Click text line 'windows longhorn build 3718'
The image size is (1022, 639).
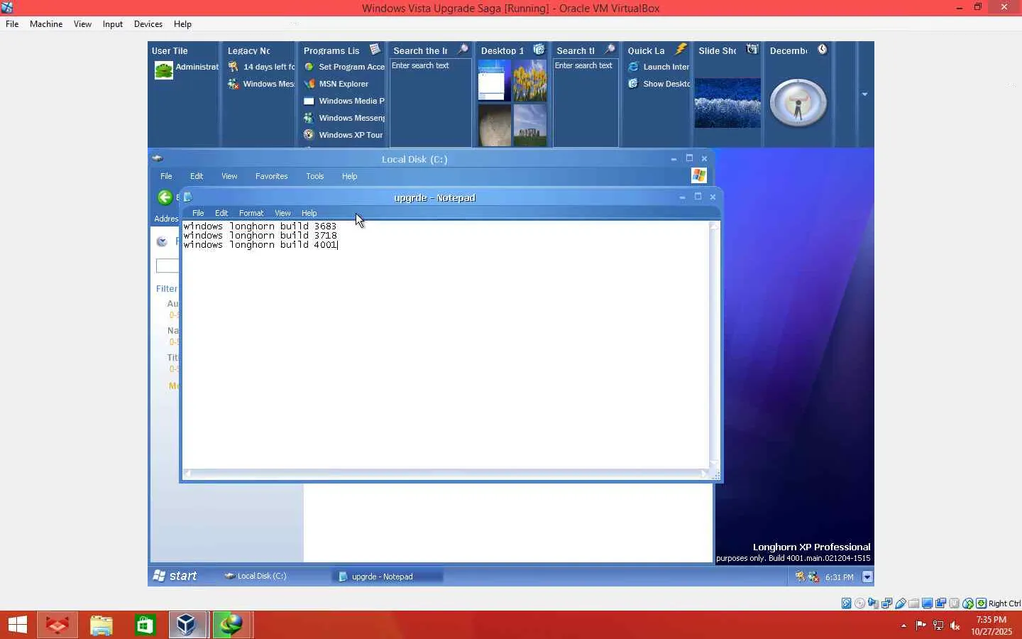(x=260, y=236)
